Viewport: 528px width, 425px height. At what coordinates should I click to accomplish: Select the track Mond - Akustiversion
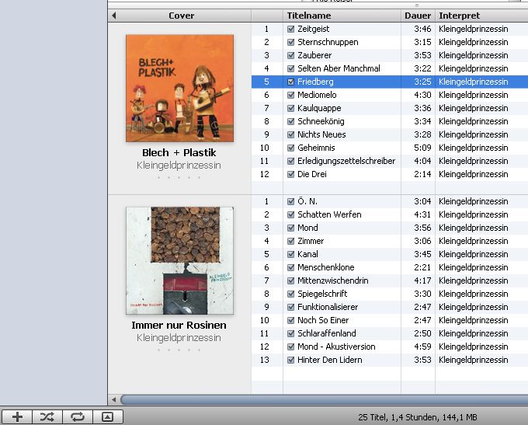click(x=336, y=347)
